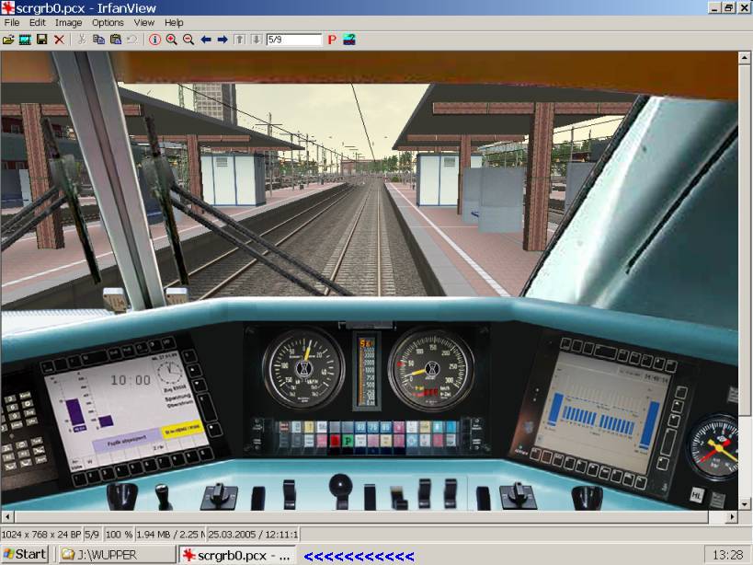This screenshot has height=565, width=753.
Task: Click the previous page up-arrow icon
Action: (x=240, y=40)
